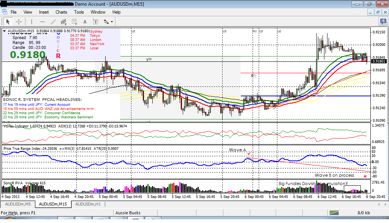
Task: Click the yH level label on chart
Action: tap(149, 59)
